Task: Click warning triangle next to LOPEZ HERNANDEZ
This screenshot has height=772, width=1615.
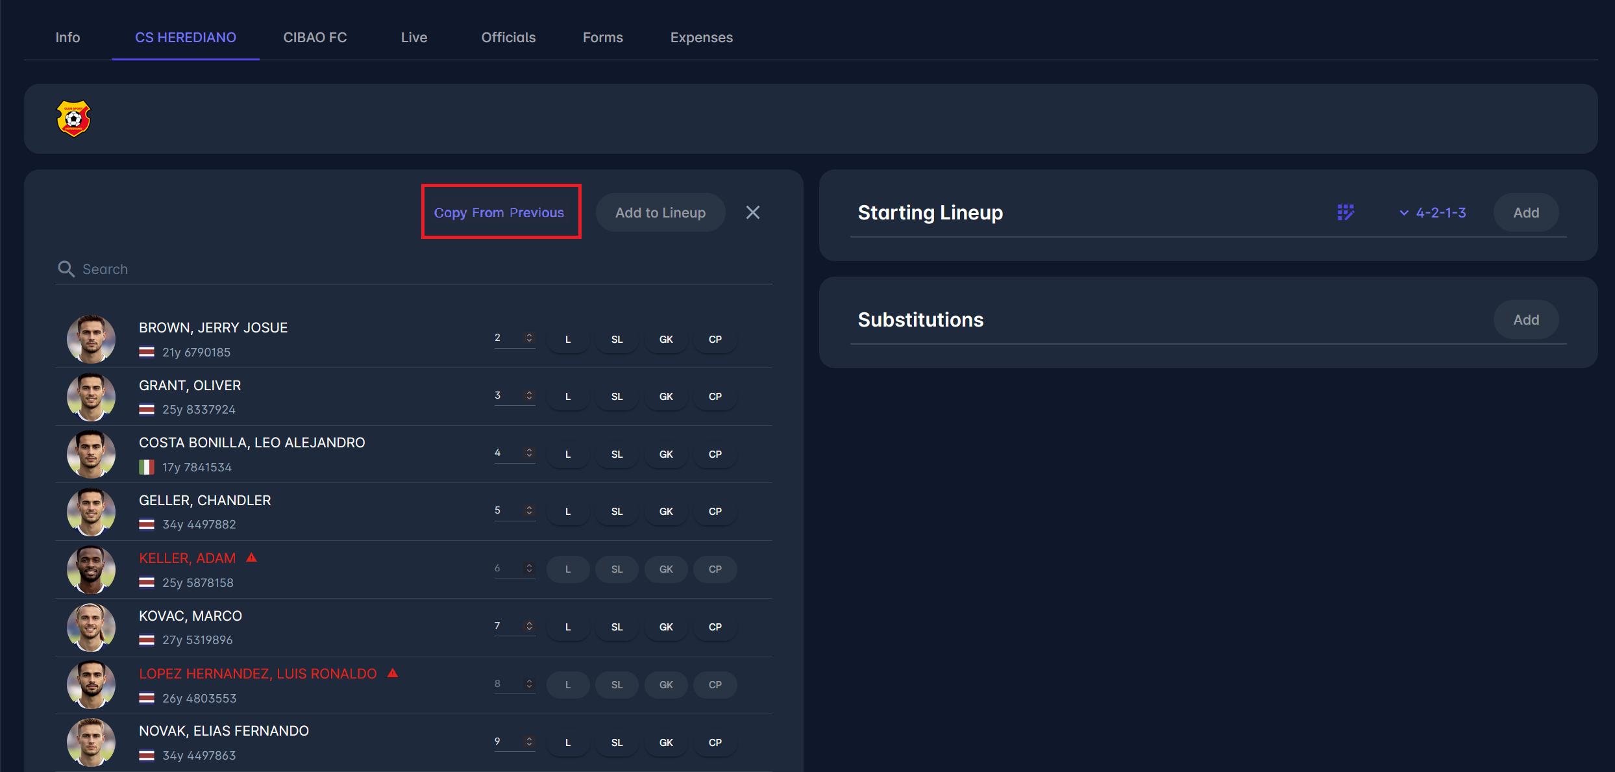Action: pyautogui.click(x=393, y=673)
